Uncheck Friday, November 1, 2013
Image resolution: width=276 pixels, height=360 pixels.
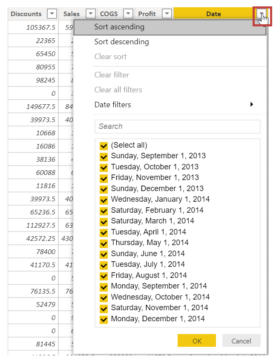pos(103,178)
